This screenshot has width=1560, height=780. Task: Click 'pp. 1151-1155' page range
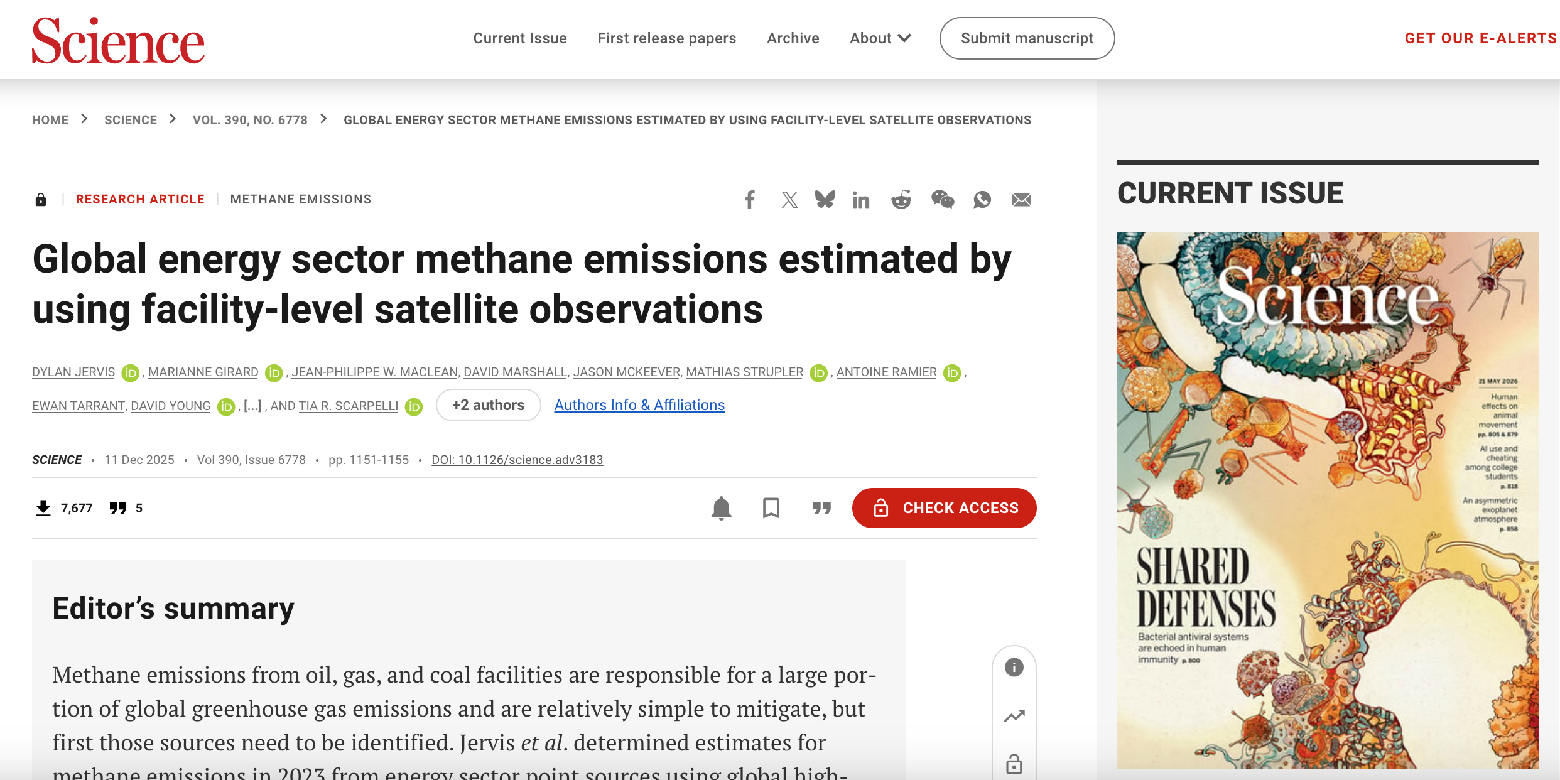tap(369, 460)
